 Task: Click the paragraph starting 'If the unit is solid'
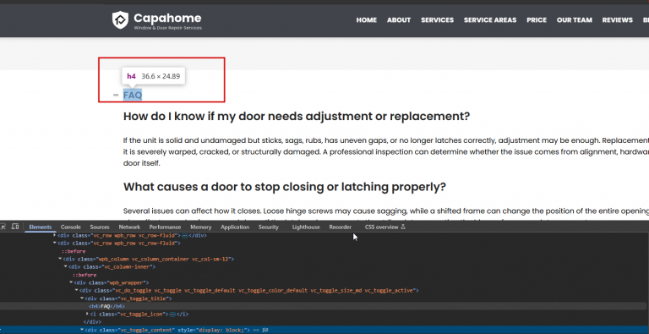tap(385, 151)
